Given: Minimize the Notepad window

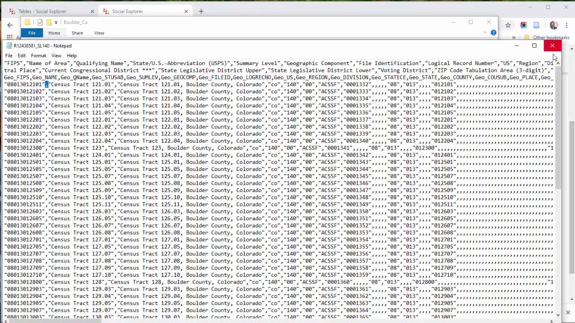Looking at the screenshot, I should 517,46.
